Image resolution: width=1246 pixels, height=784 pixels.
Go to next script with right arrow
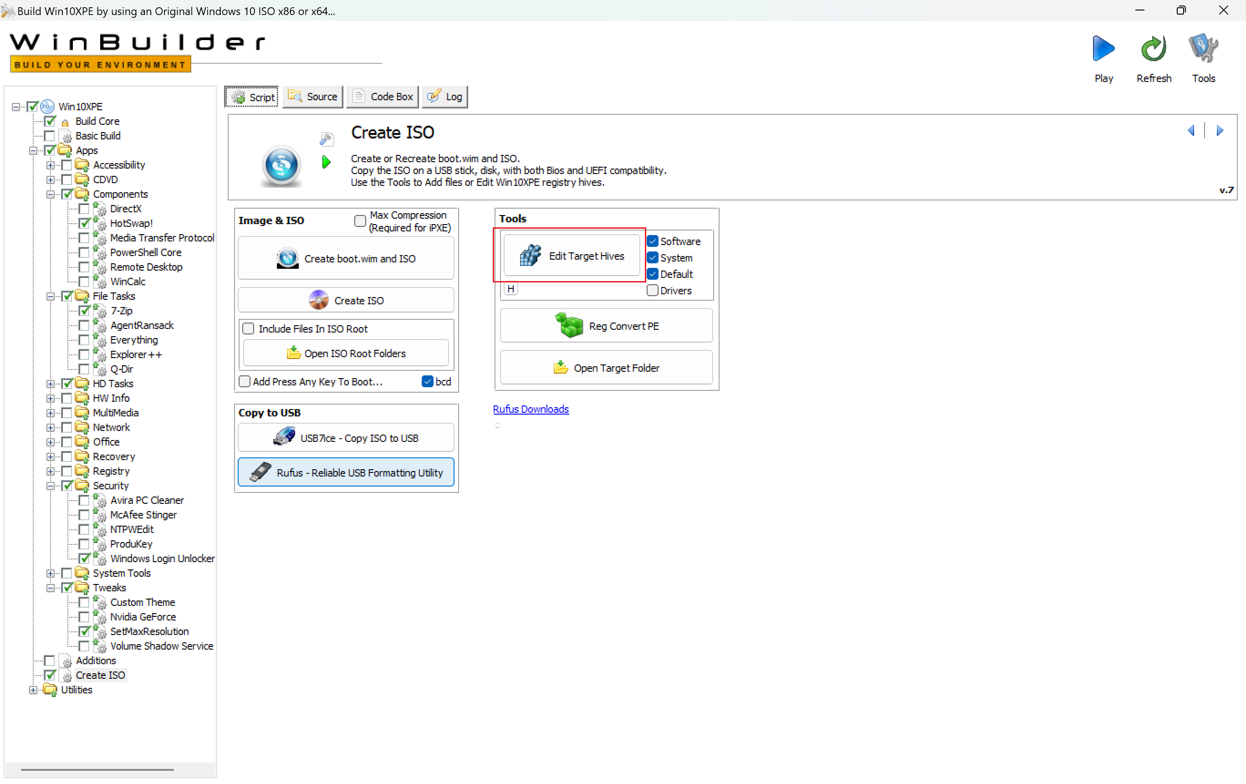(1219, 130)
